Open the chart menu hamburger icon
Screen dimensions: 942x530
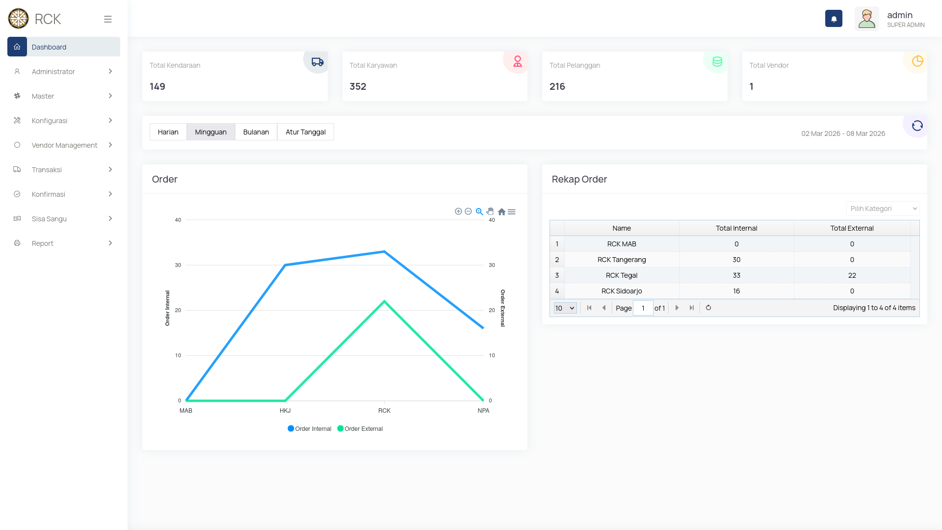click(512, 211)
